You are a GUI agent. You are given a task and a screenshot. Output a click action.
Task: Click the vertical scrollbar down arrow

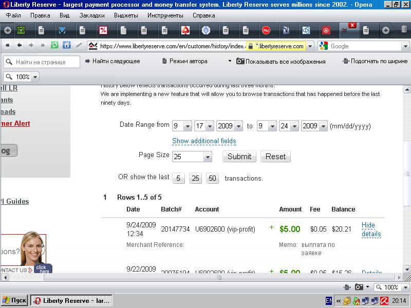coord(406,269)
